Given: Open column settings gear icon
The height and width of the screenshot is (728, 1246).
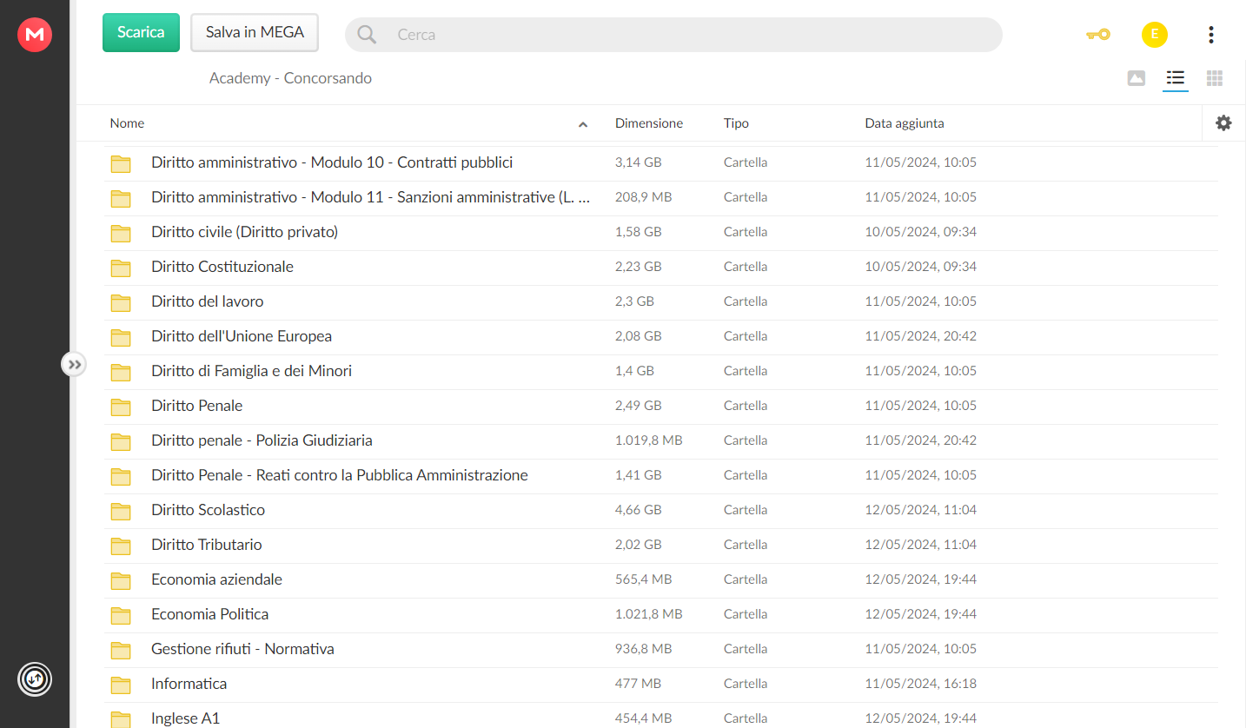Looking at the screenshot, I should pyautogui.click(x=1223, y=123).
